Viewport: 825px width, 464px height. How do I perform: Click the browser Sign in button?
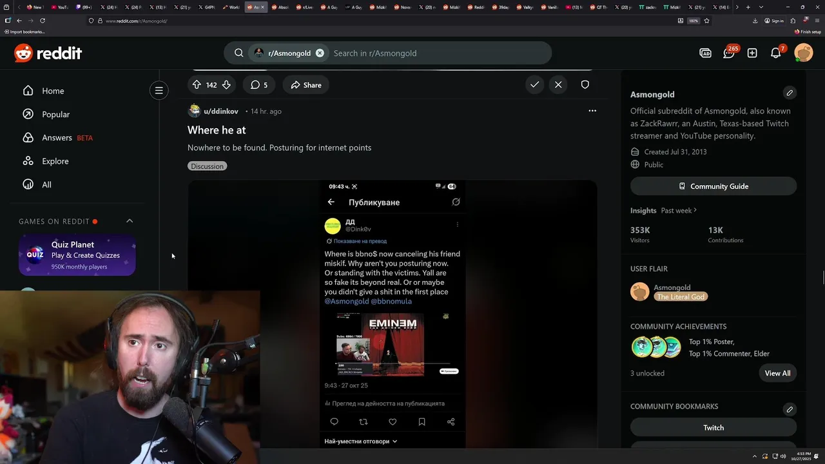(774, 21)
